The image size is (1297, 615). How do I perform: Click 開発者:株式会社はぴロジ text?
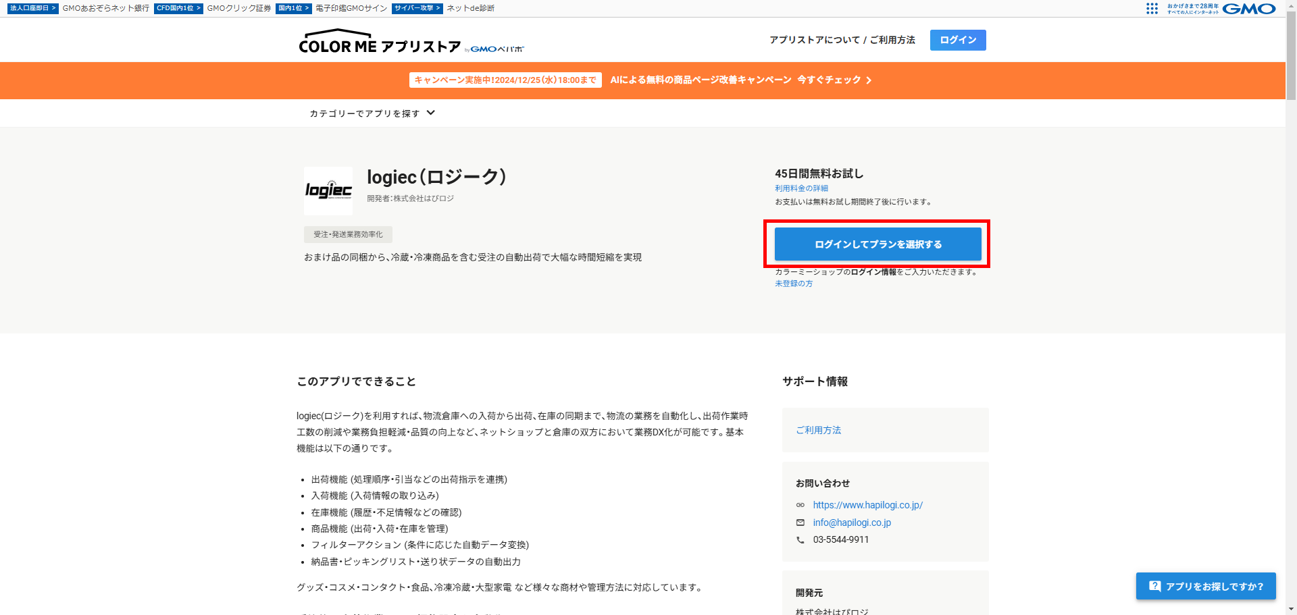point(411,198)
